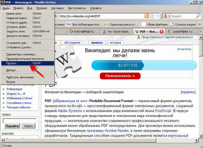Image resolution: width=203 pixels, height=148 pixels.
Task: Click the Свернуть banner link
Action: tap(184, 49)
